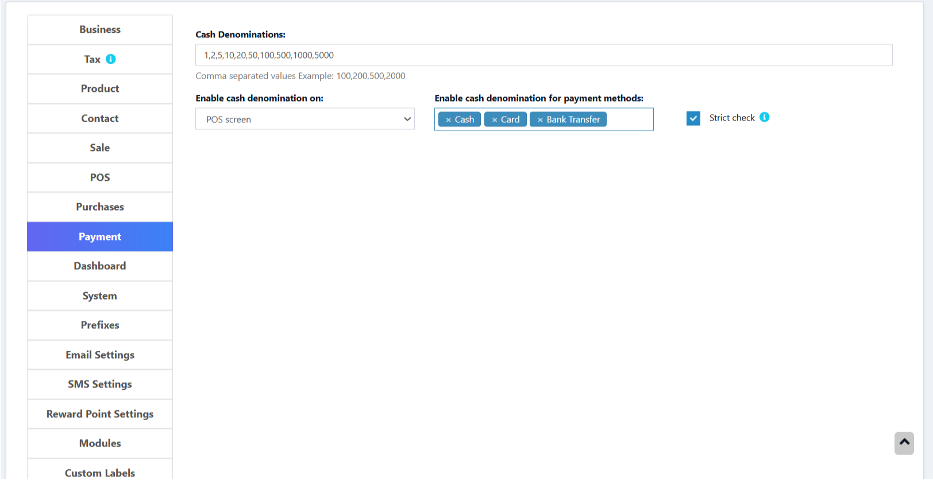Open the SMS Settings tab
The width and height of the screenshot is (933, 481).
click(100, 385)
